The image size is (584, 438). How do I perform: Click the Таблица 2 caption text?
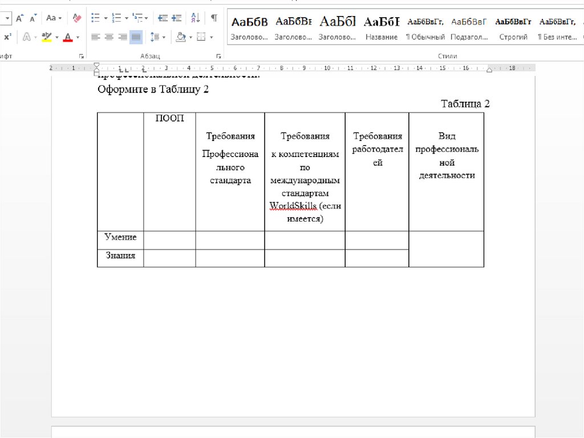(465, 104)
